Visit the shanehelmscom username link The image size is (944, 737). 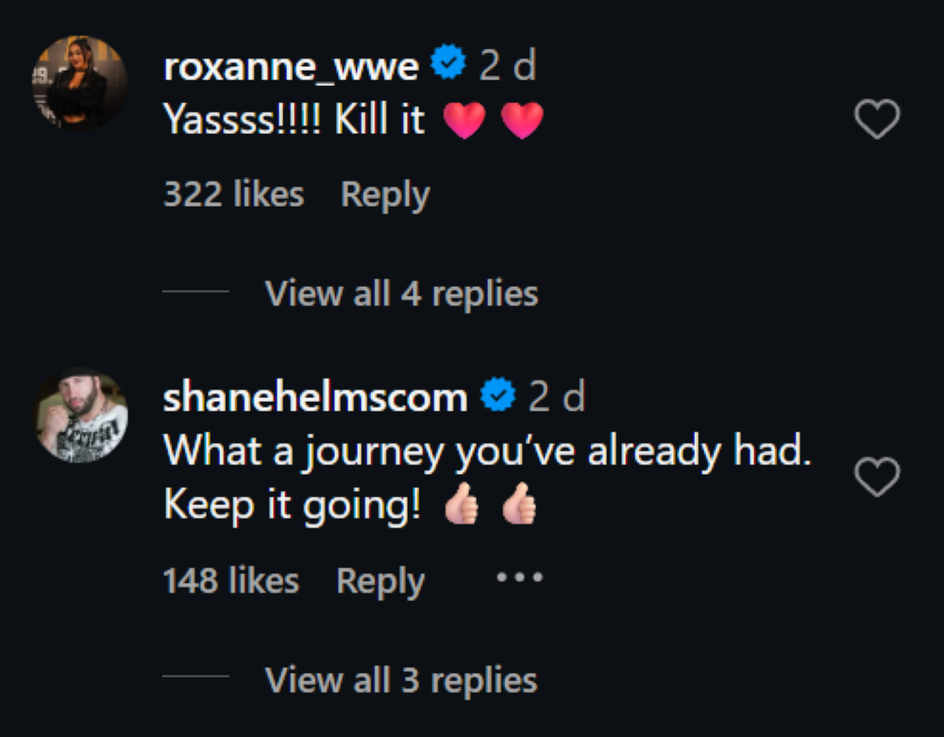(x=315, y=397)
